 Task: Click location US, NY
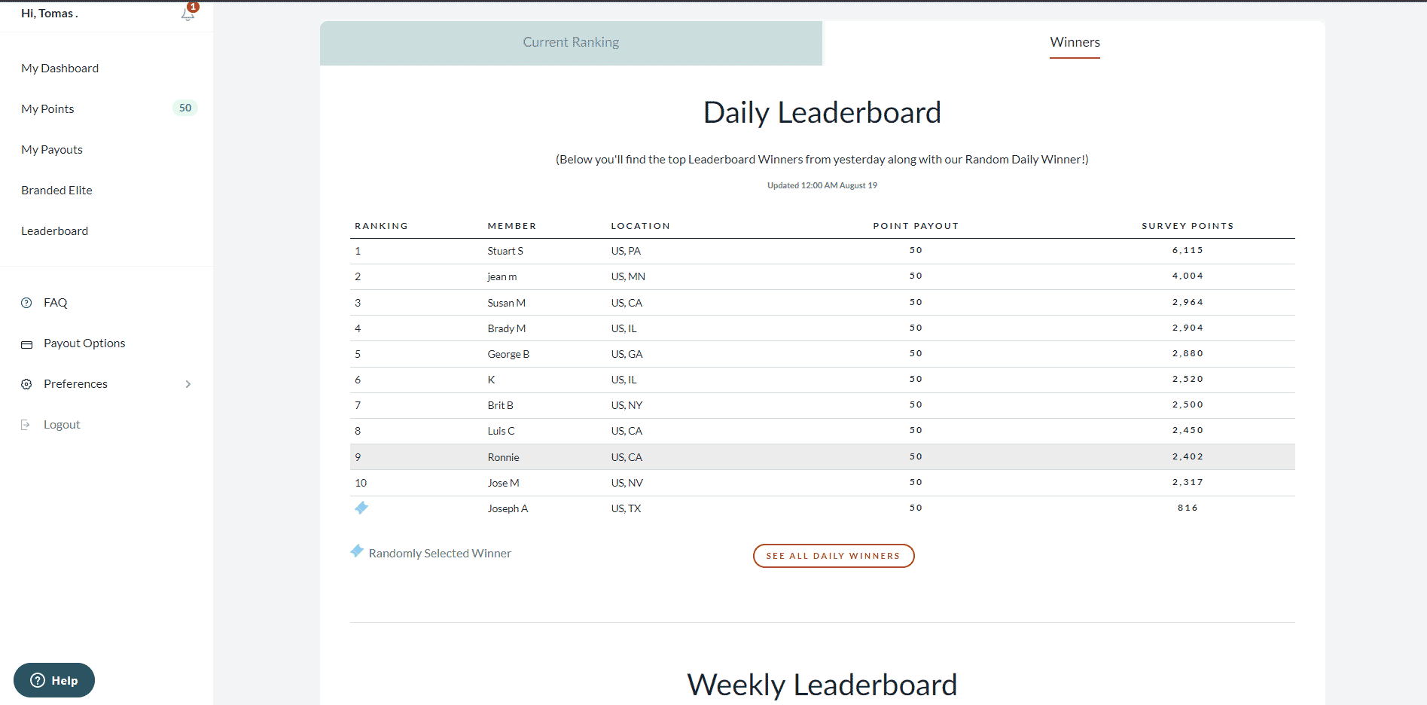point(627,406)
